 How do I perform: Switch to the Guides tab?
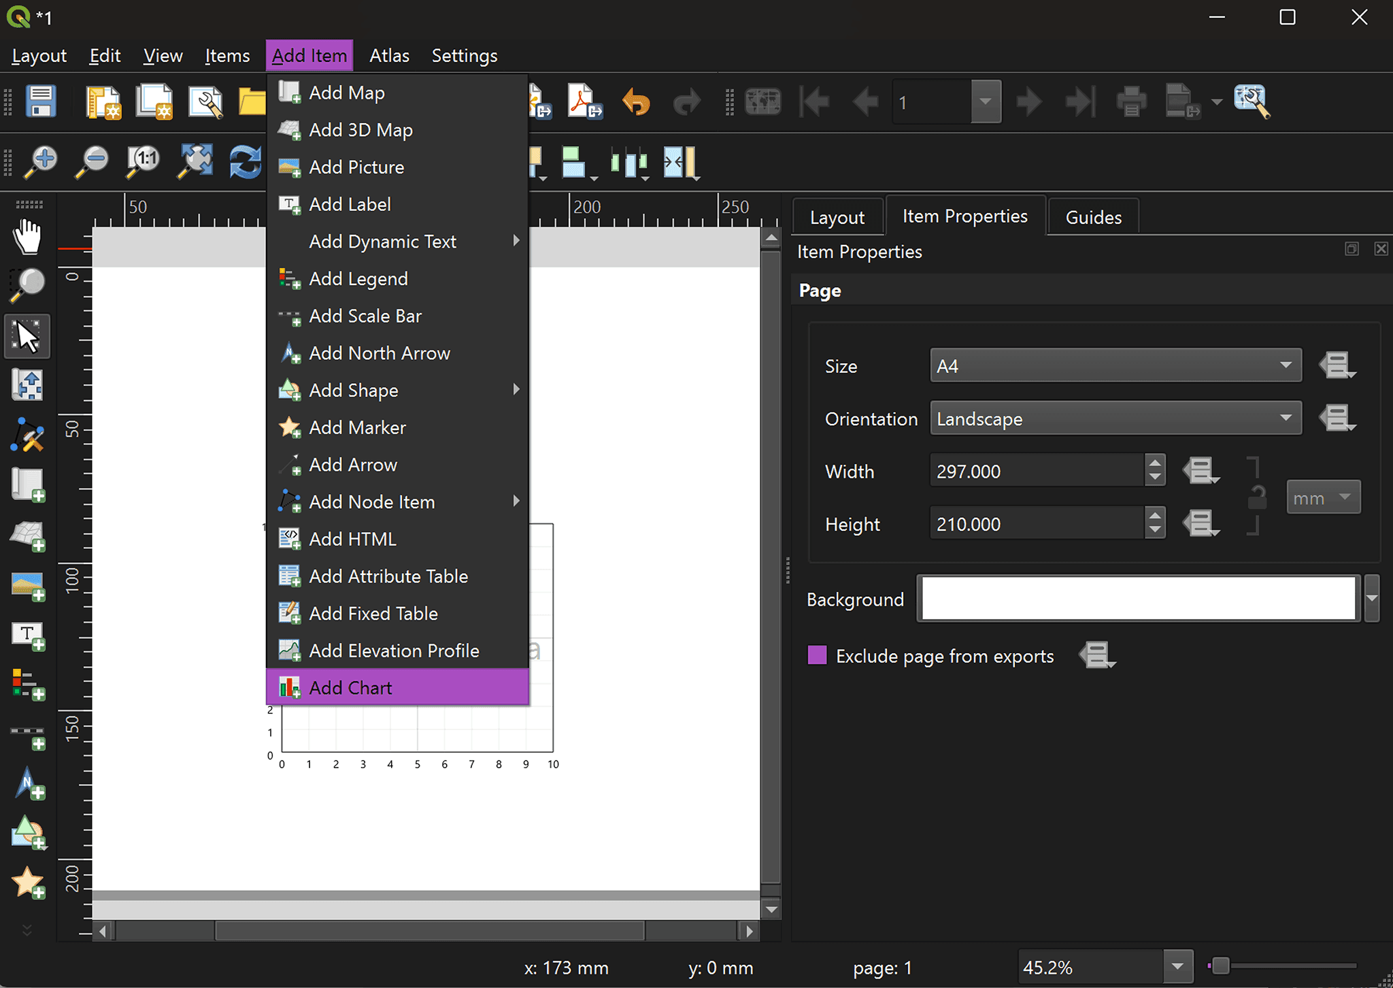[1092, 217]
